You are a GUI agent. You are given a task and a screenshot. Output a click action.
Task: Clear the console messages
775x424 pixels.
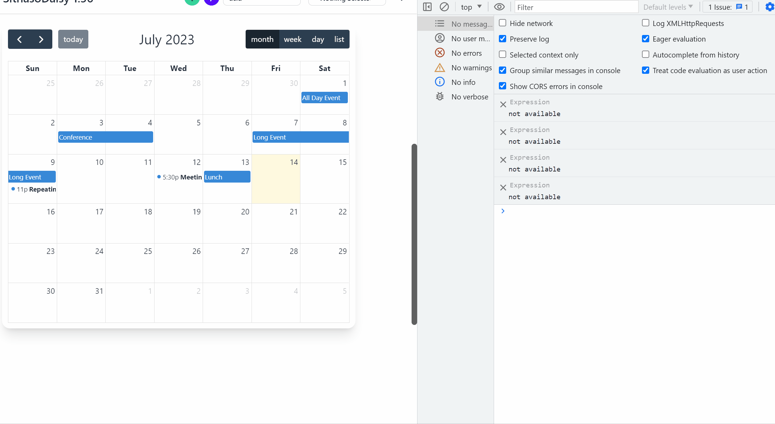point(444,7)
